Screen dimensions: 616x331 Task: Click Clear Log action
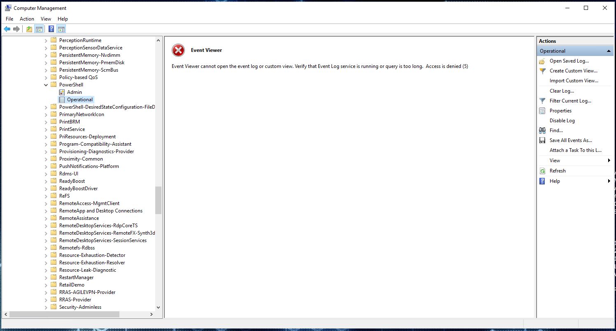pos(562,91)
